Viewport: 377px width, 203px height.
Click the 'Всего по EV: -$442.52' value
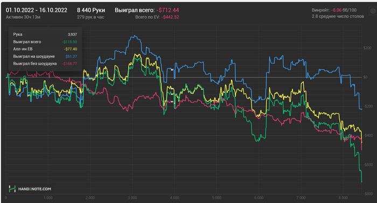pos(157,17)
